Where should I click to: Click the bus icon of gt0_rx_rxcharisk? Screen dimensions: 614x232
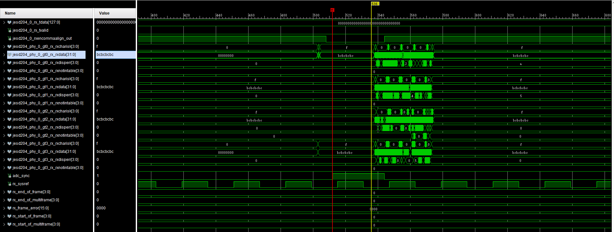pyautogui.click(x=9, y=47)
